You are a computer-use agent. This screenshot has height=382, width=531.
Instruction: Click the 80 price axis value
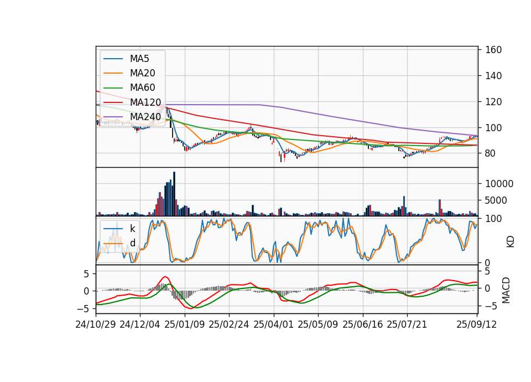pyautogui.click(x=491, y=153)
